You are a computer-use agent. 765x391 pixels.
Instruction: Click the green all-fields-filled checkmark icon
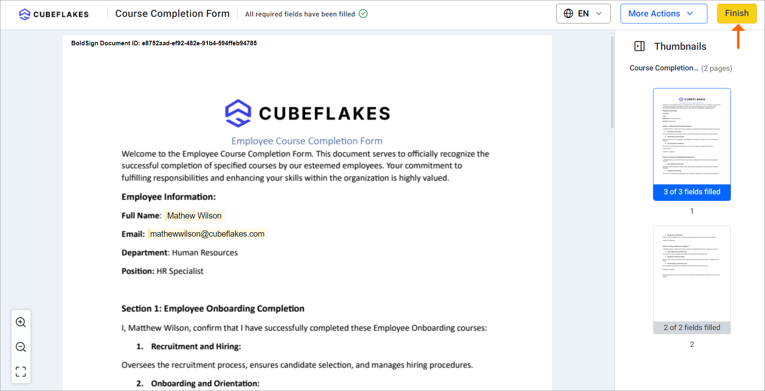(363, 14)
